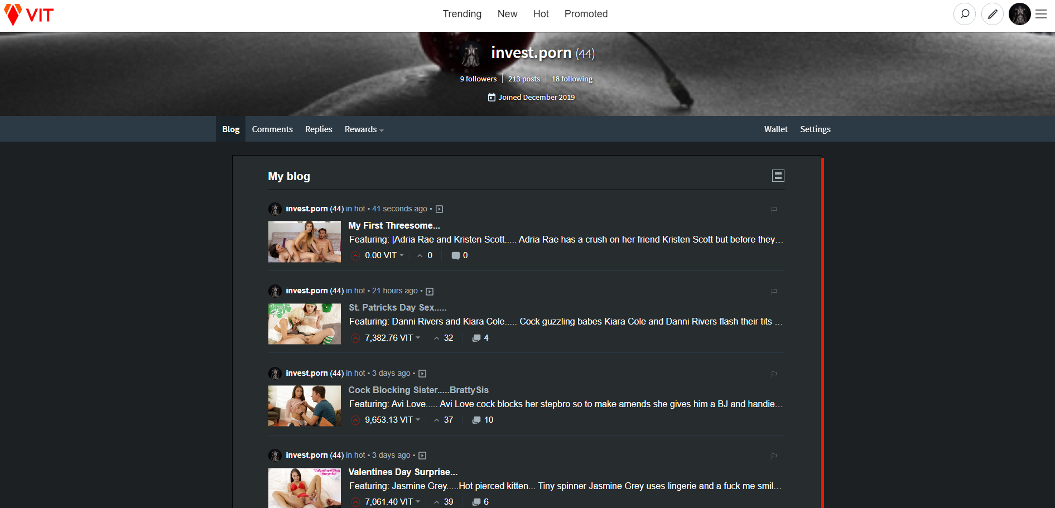The height and width of the screenshot is (508, 1055).
Task: Upvote the post with 7,061.40 VIT
Action: (x=355, y=502)
